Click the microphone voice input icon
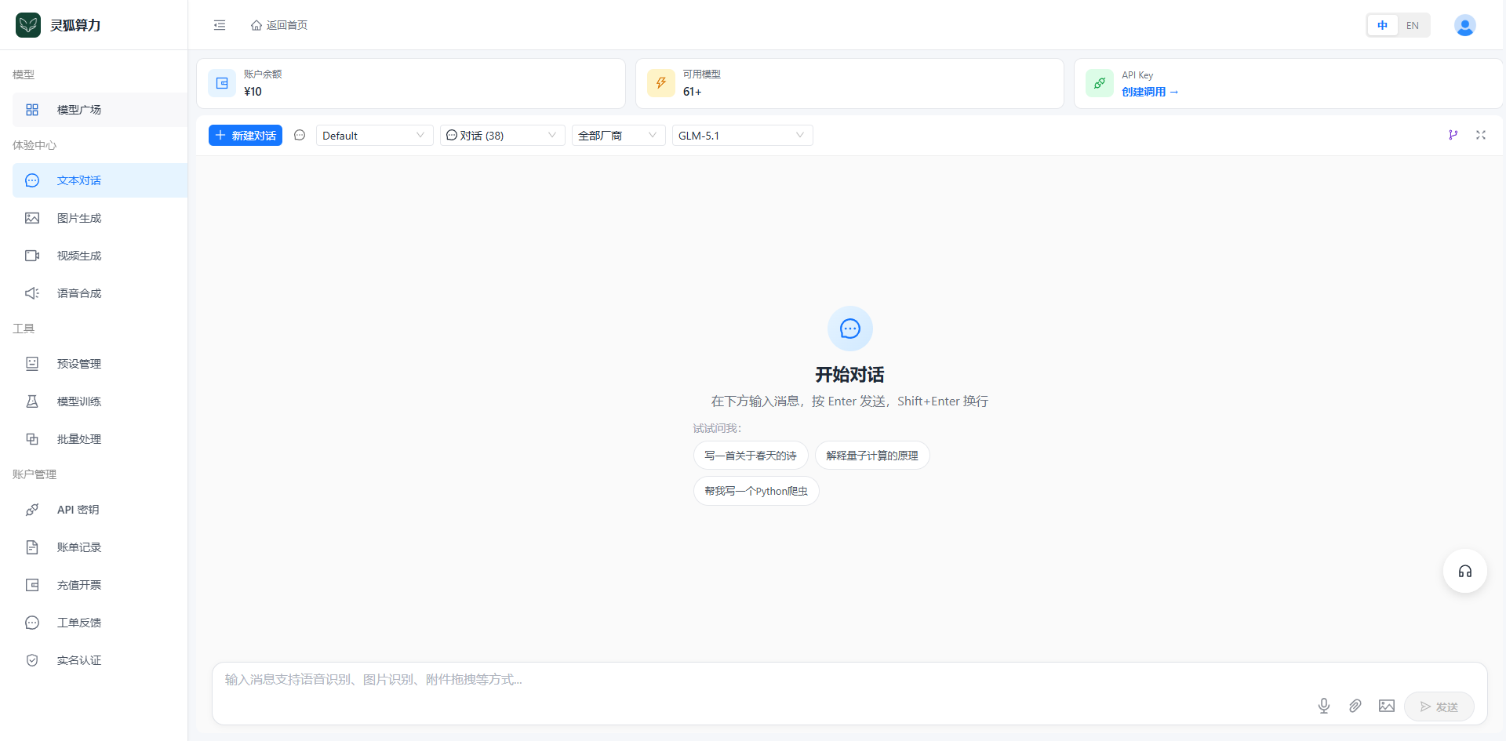The height and width of the screenshot is (741, 1506). (x=1324, y=706)
